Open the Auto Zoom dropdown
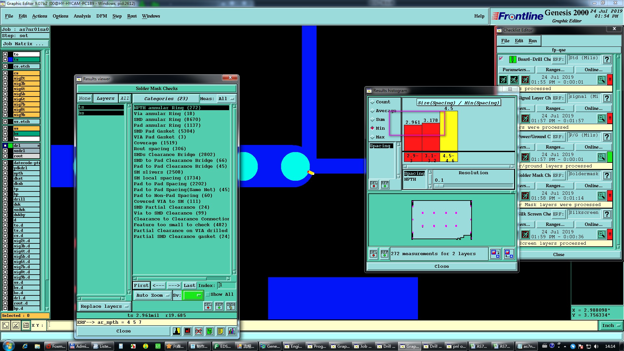 (x=152, y=295)
